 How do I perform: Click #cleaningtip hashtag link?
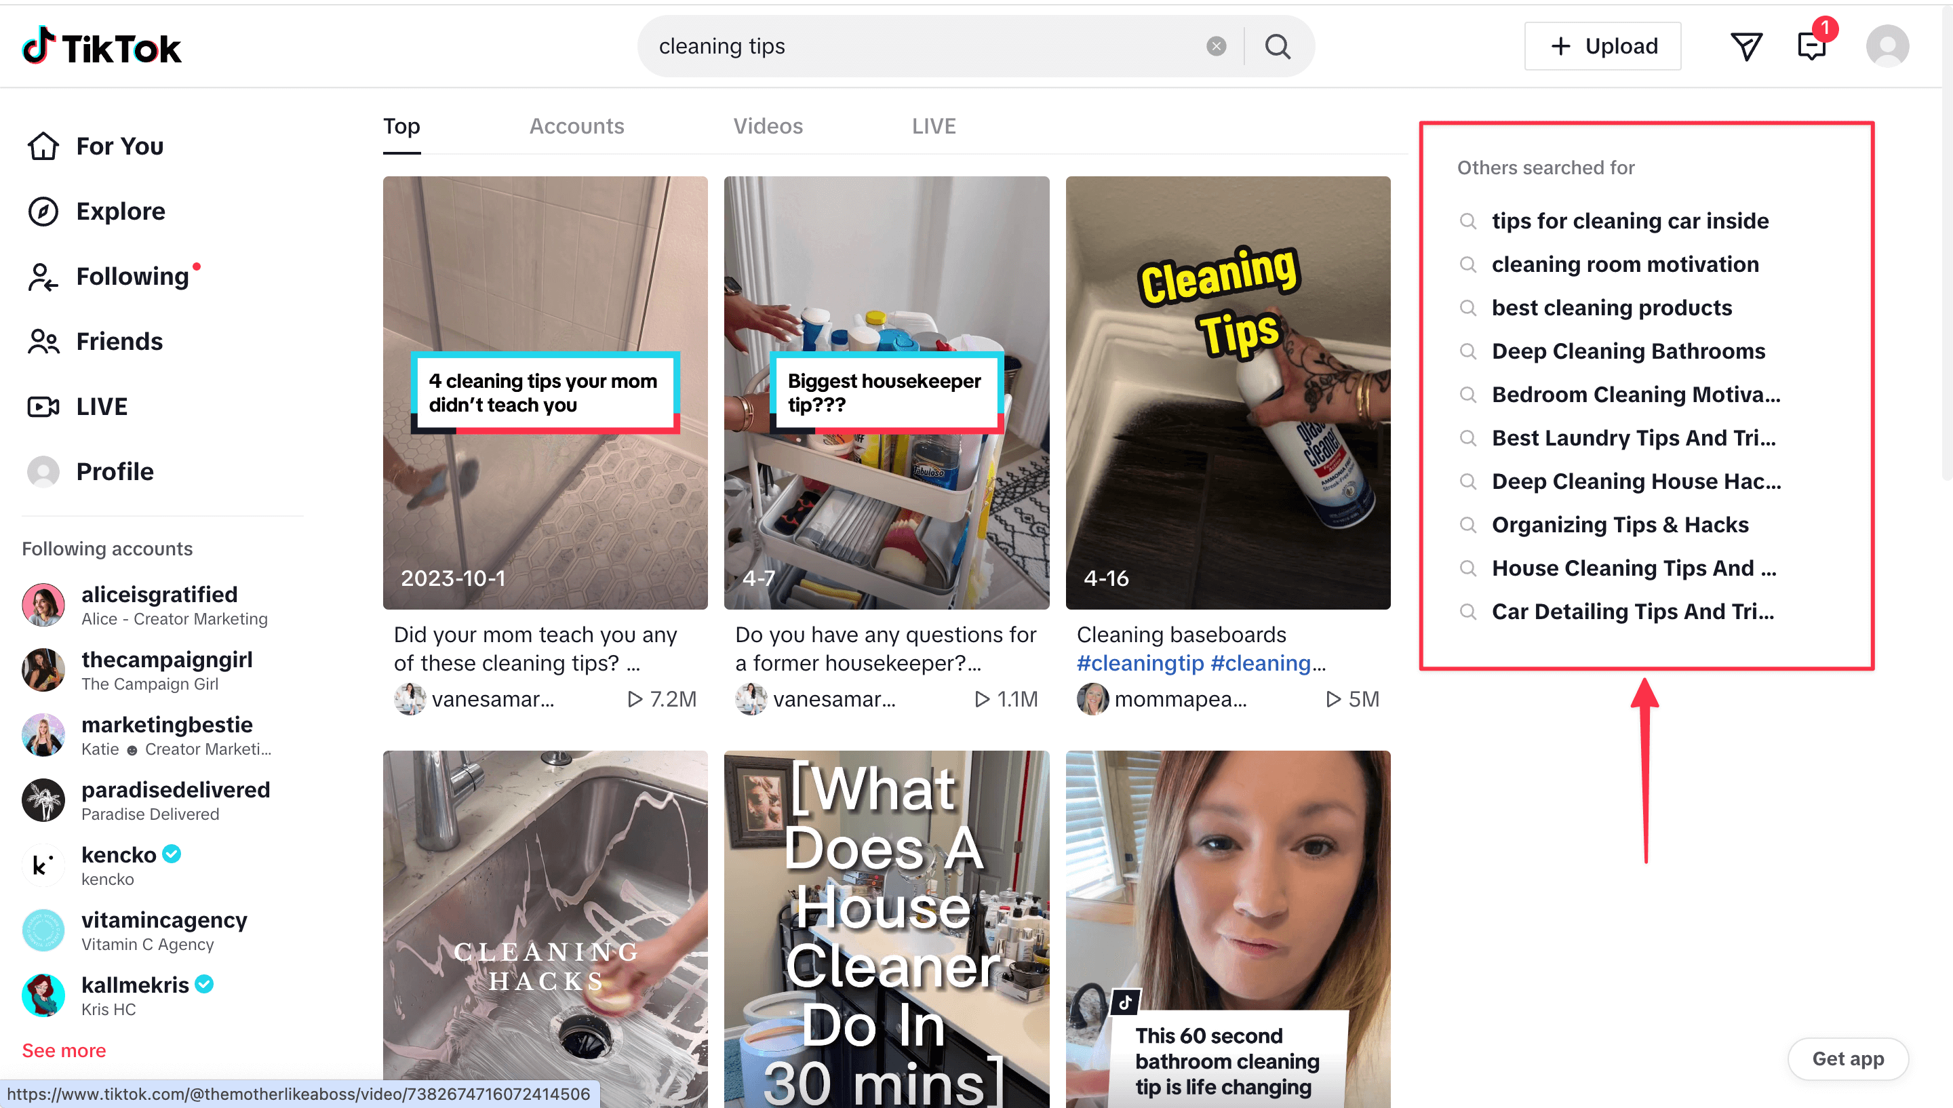point(1140,662)
